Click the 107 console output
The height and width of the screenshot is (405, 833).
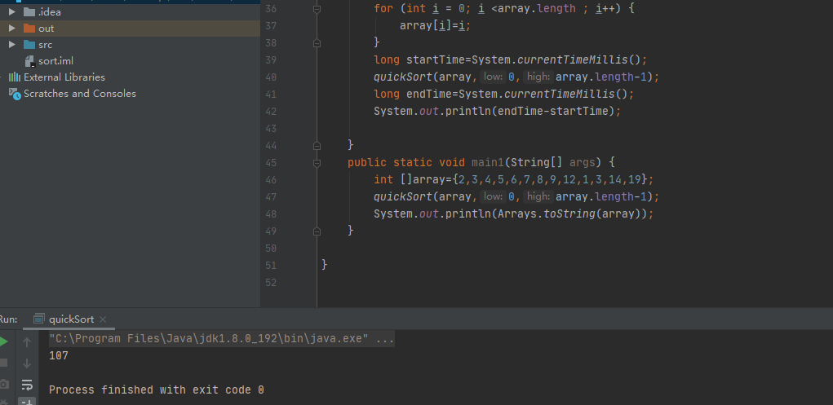click(59, 356)
